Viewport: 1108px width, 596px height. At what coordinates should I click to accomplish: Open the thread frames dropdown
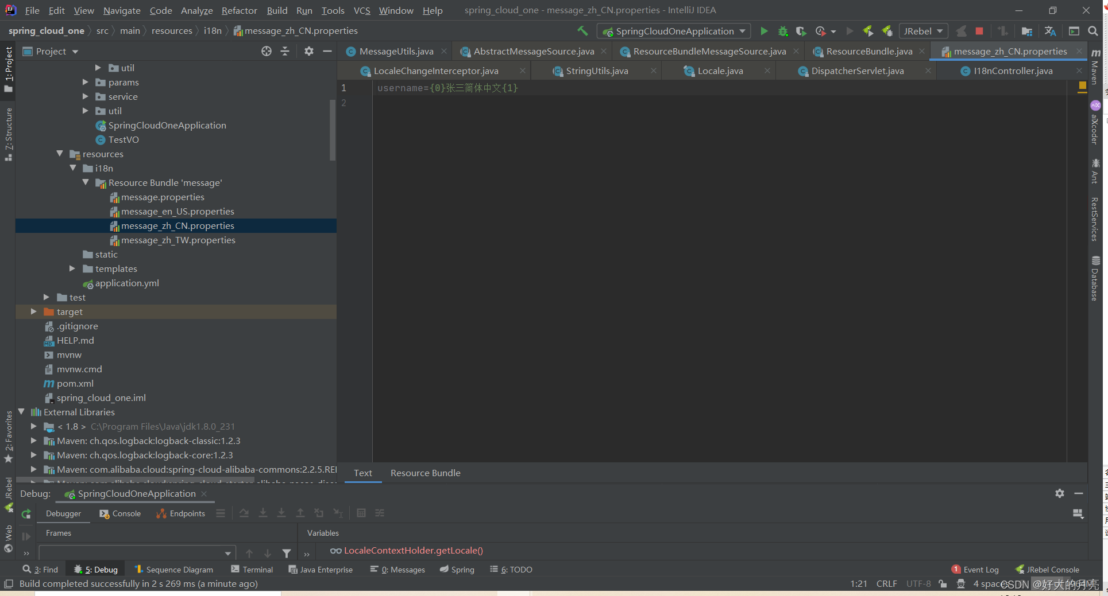point(137,554)
